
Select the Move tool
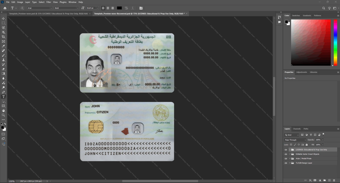tap(4, 19)
